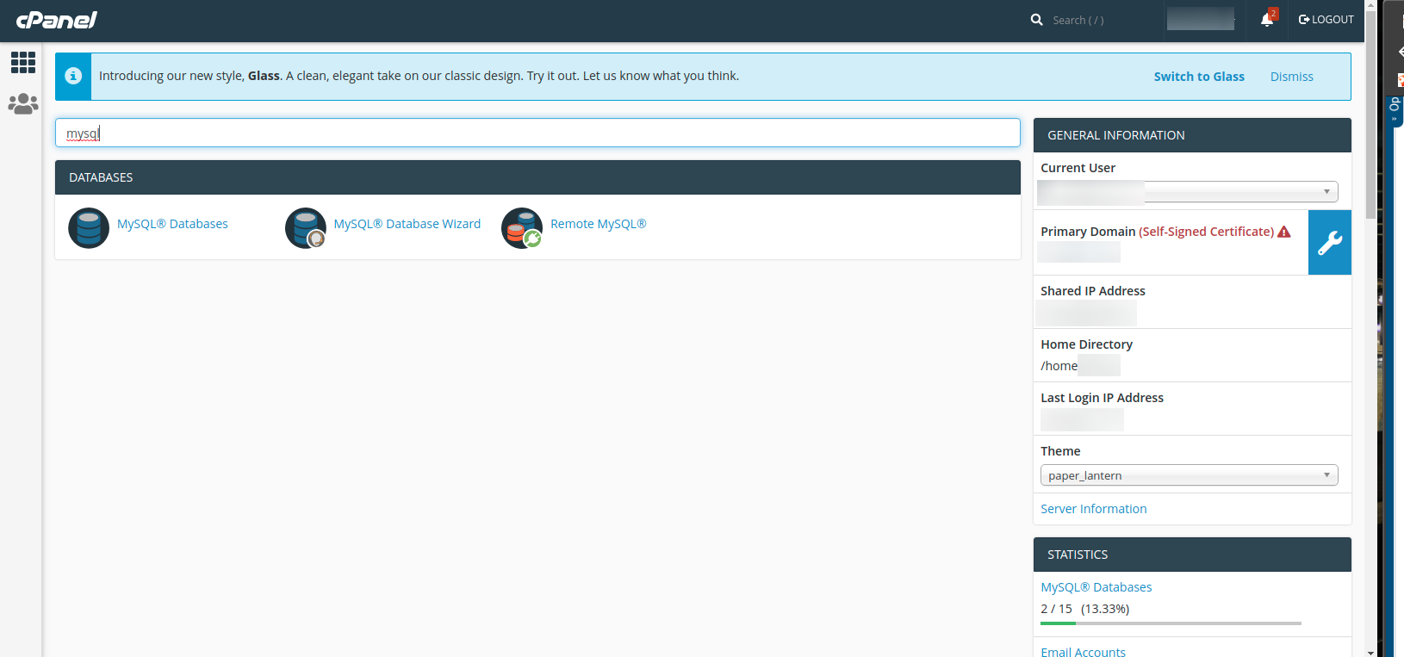1404x657 pixels.
Task: Click the info icon in Glass banner
Action: [x=73, y=77]
